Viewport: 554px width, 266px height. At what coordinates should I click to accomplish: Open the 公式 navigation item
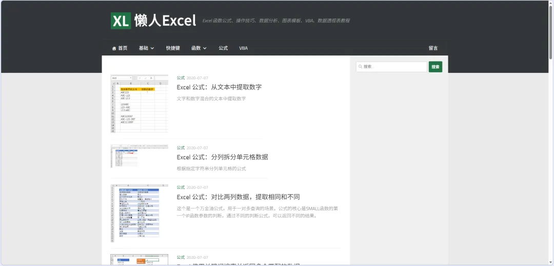tap(223, 48)
